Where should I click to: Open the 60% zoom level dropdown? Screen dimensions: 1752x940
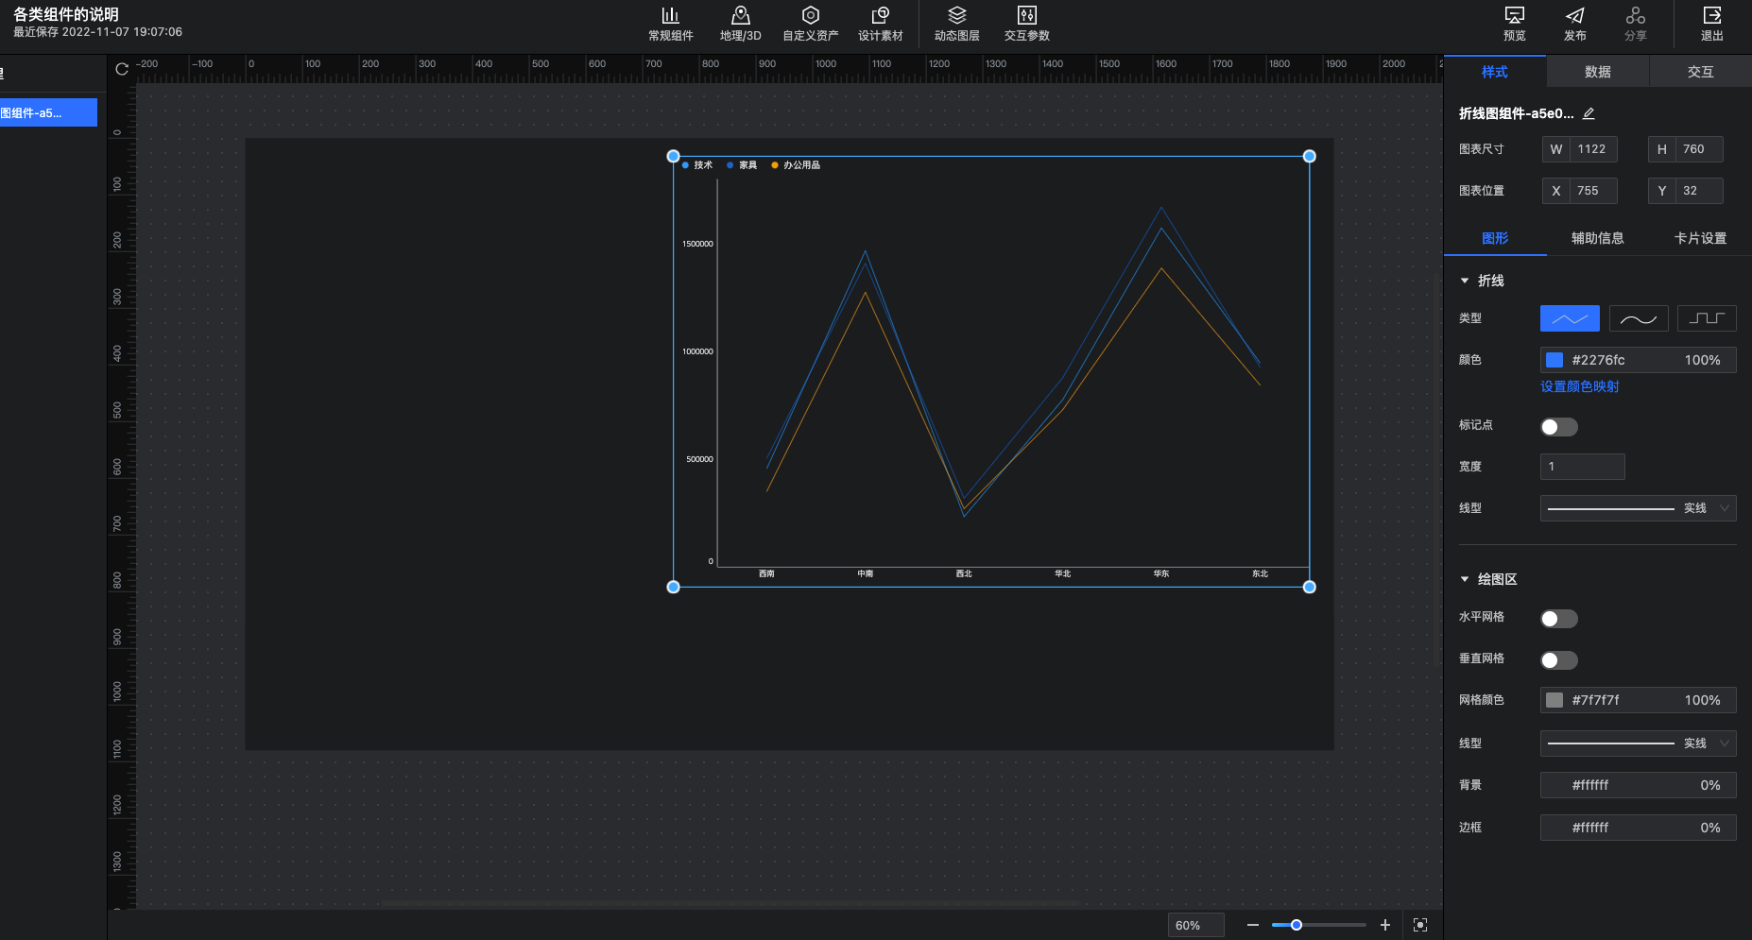[1195, 925]
